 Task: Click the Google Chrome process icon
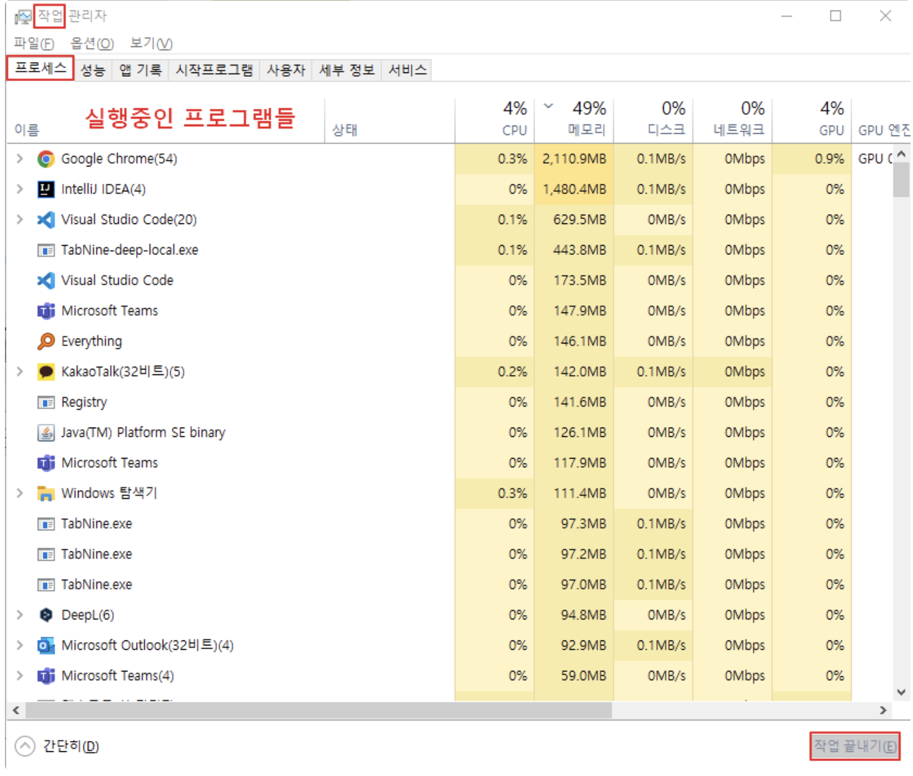coord(46,159)
